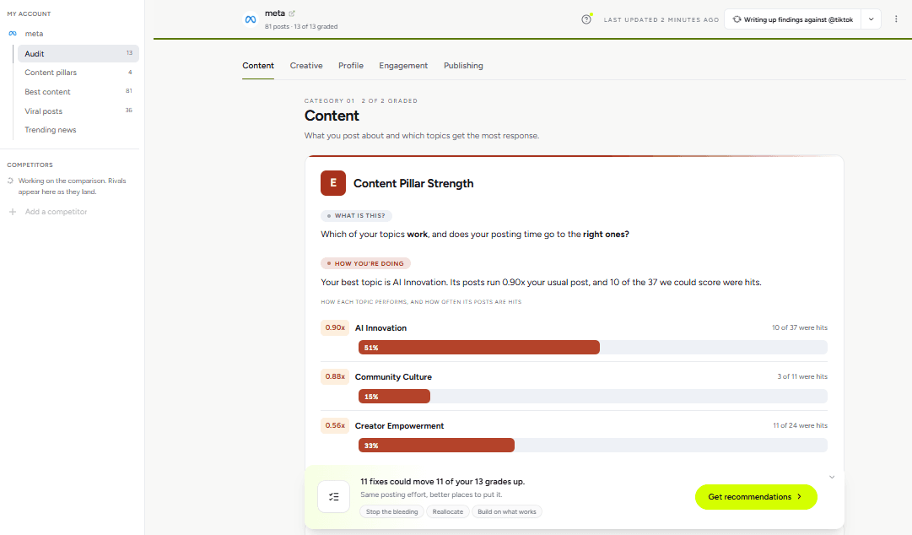Click the Writing up findings against @tiktok button
The width and height of the screenshot is (912, 535).
[x=793, y=19]
